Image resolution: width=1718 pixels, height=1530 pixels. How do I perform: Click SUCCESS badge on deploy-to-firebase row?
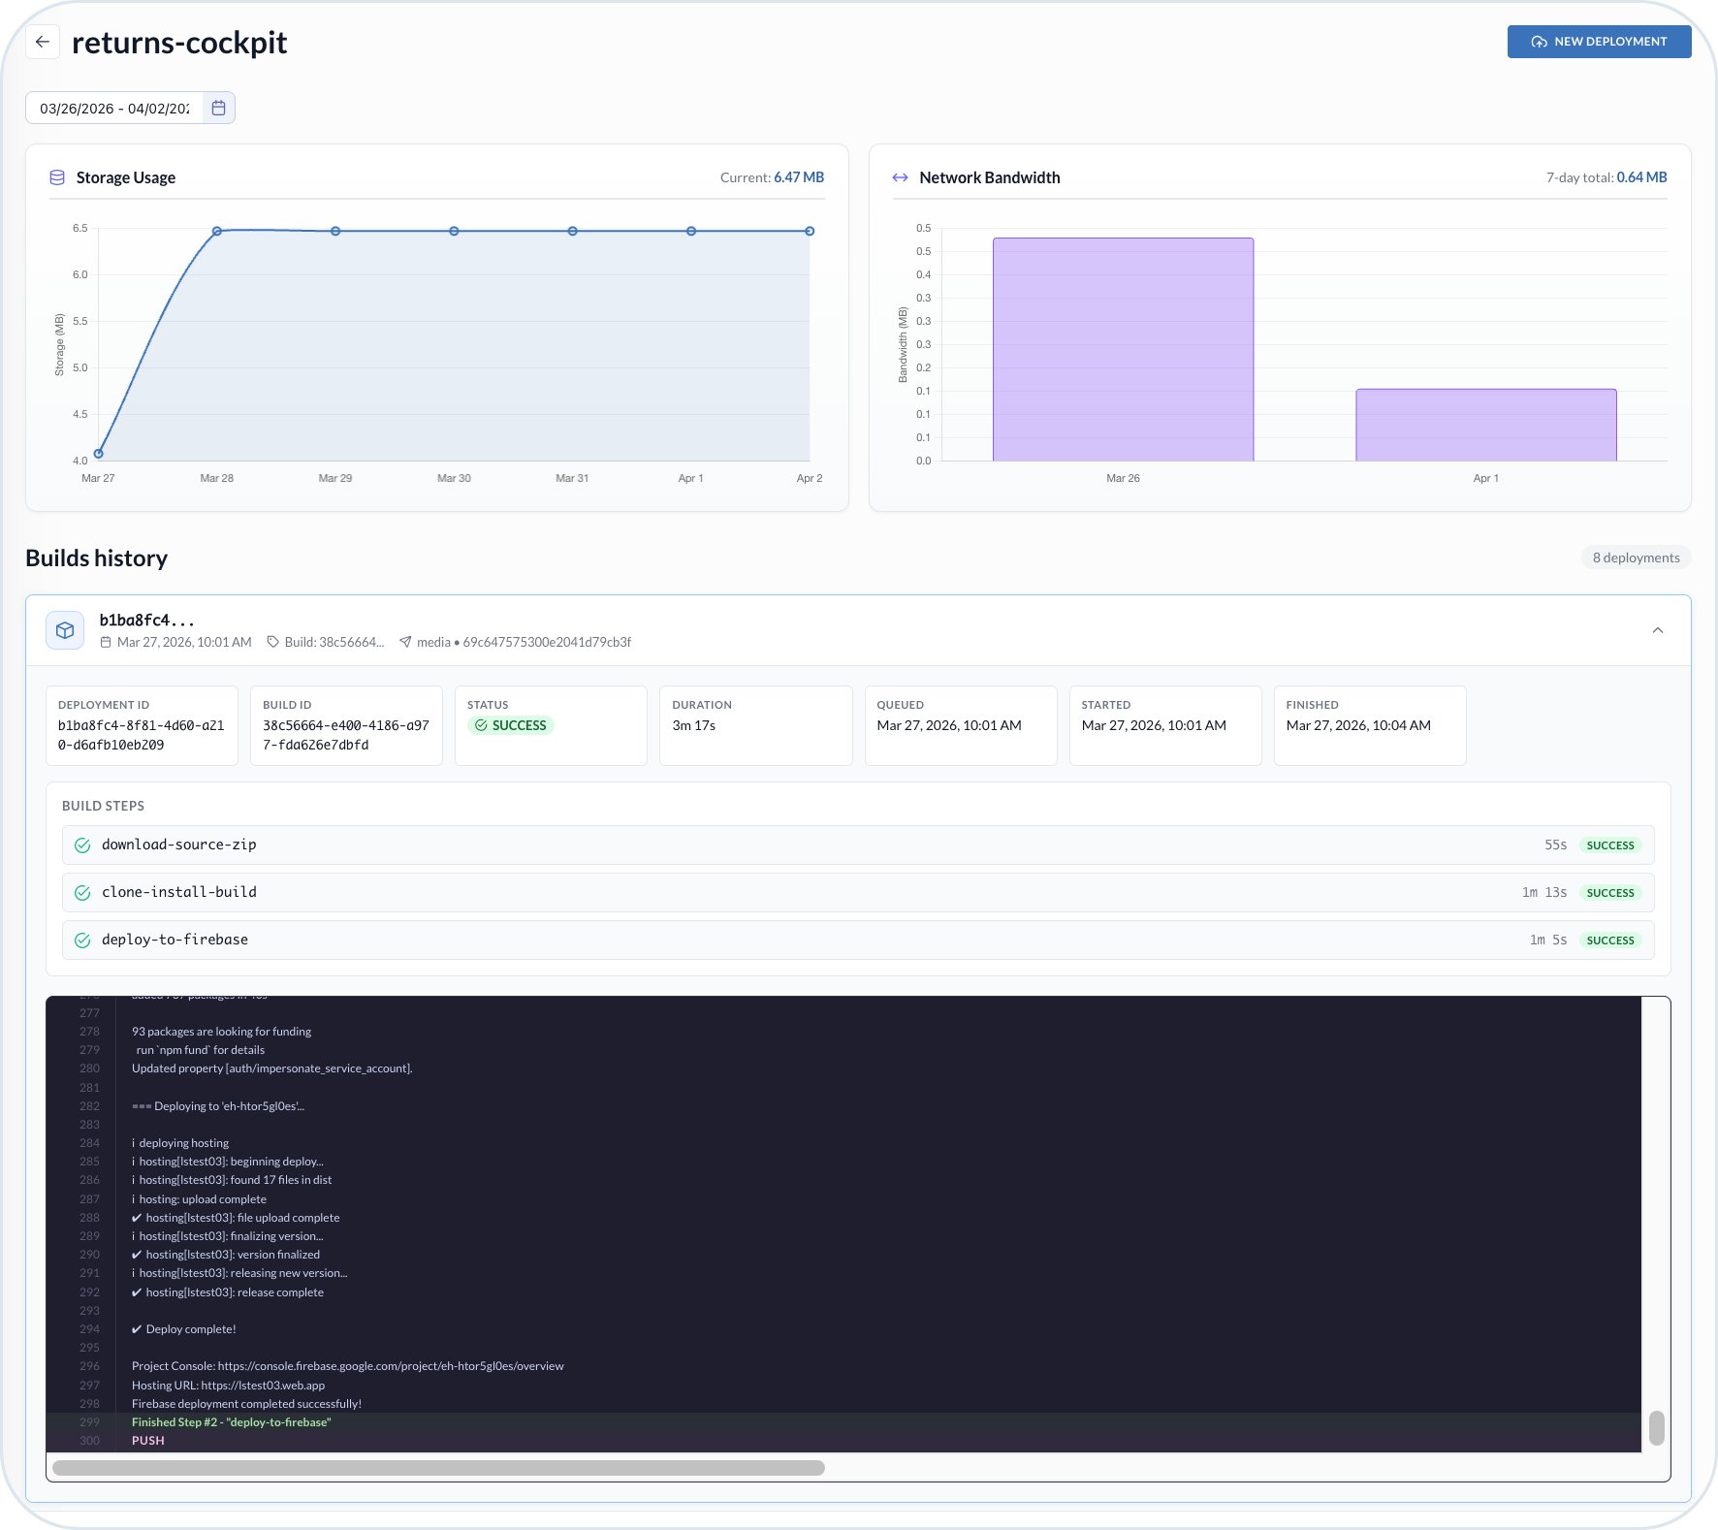[1610, 940]
